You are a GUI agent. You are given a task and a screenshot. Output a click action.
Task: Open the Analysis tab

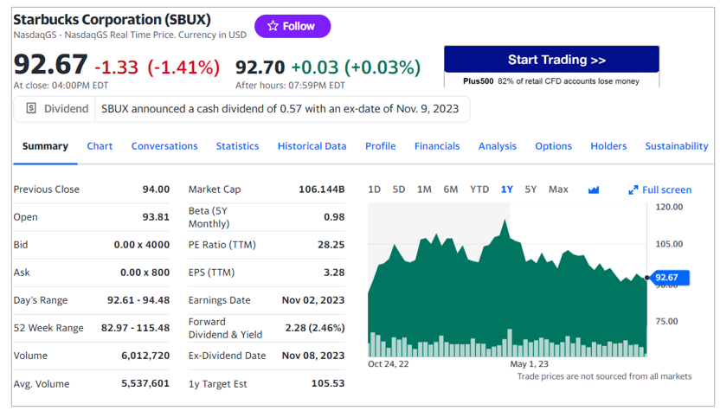click(498, 146)
